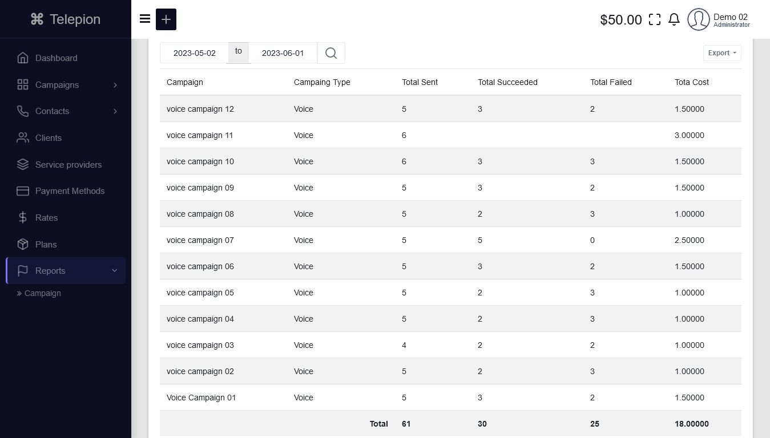
Task: Open the Clients page
Action: coord(48,138)
